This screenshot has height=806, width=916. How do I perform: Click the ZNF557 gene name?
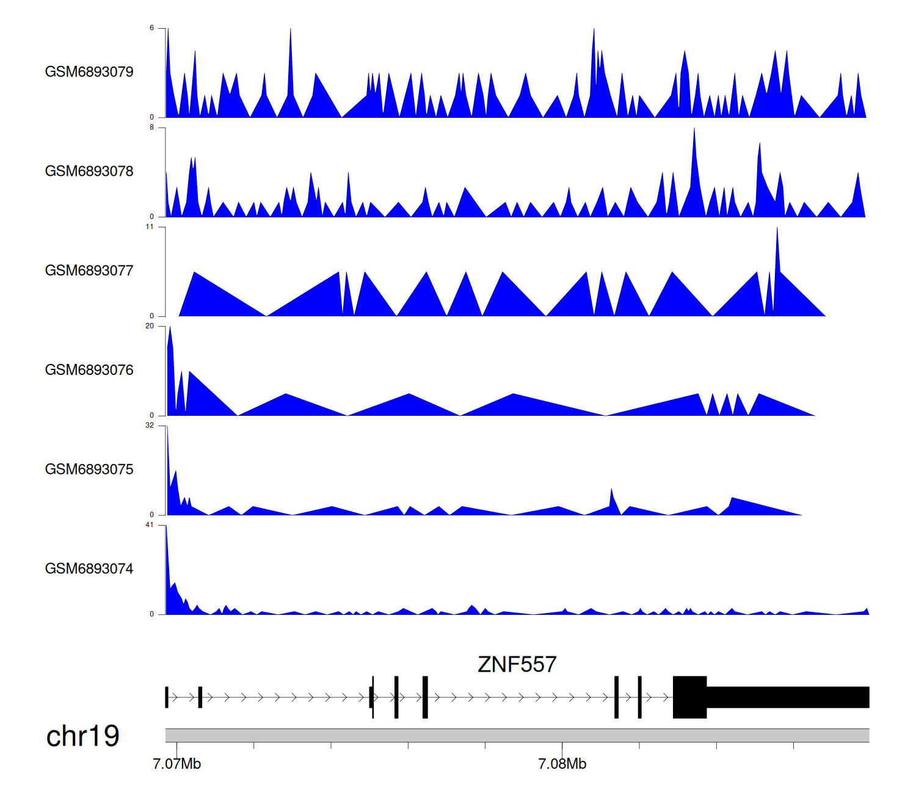coord(517,664)
